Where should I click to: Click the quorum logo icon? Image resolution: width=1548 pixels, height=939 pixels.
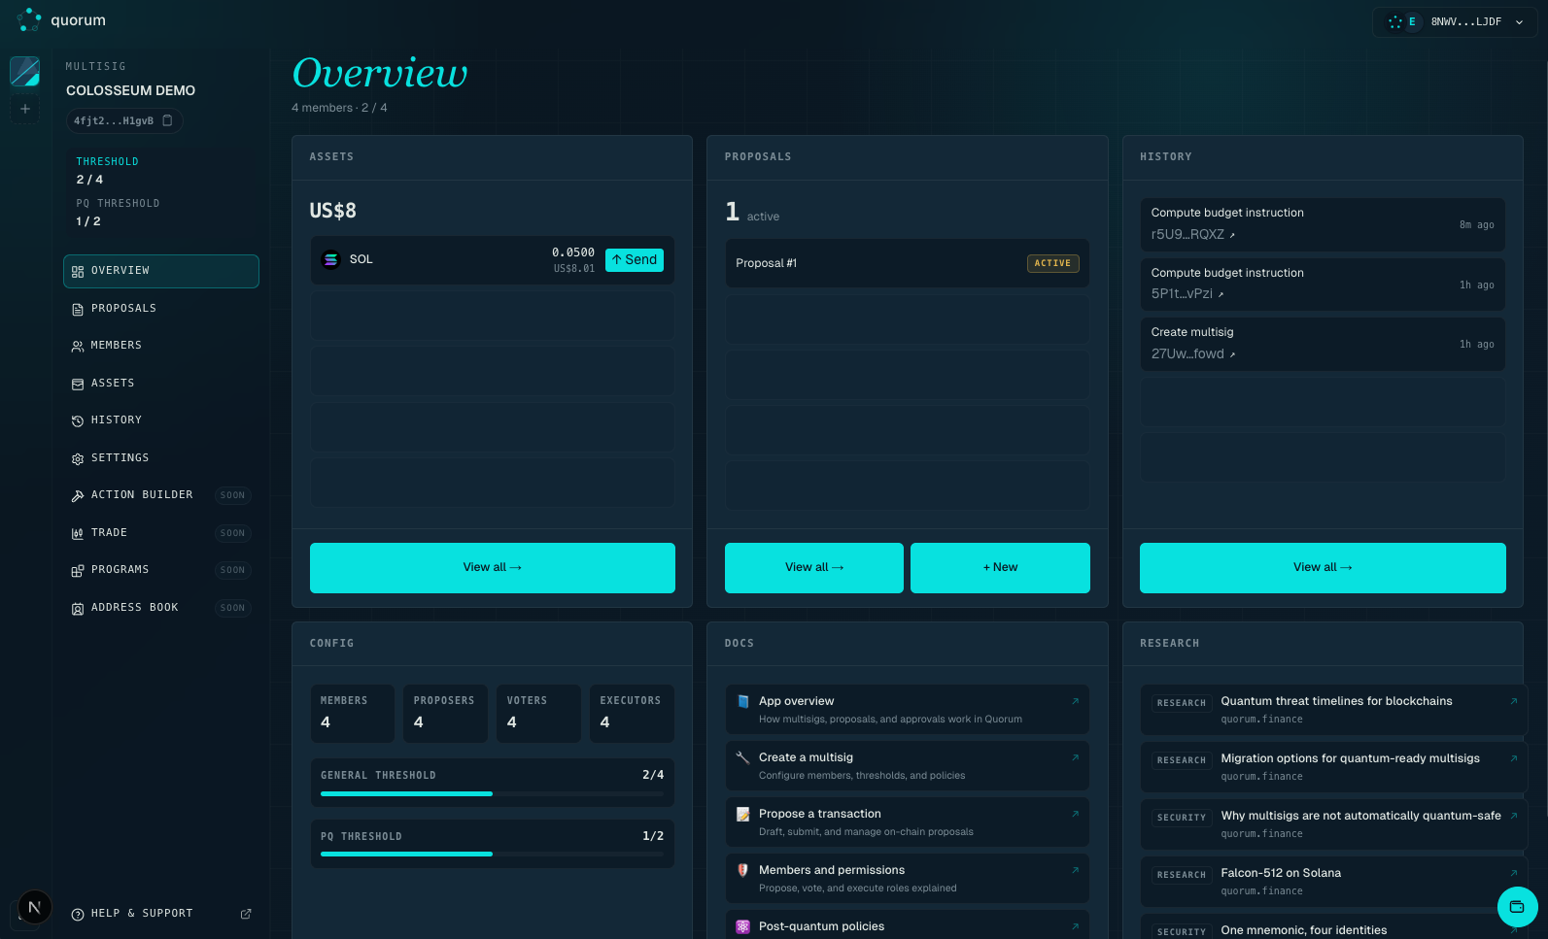point(29,19)
